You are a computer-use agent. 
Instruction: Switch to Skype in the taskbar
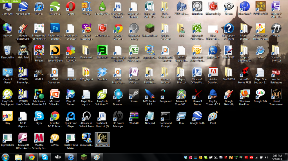coord(45,157)
